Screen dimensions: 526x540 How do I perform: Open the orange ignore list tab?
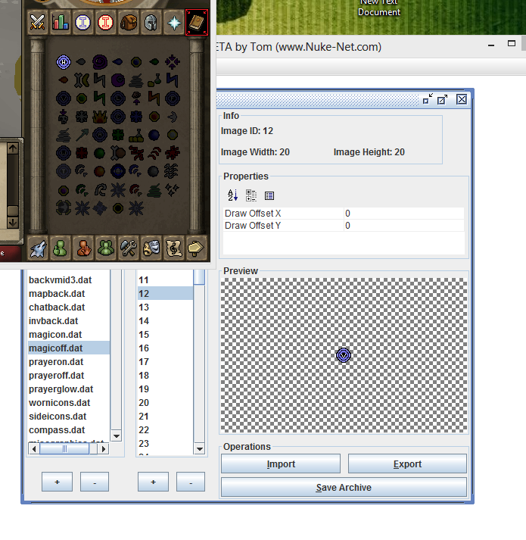[83, 248]
